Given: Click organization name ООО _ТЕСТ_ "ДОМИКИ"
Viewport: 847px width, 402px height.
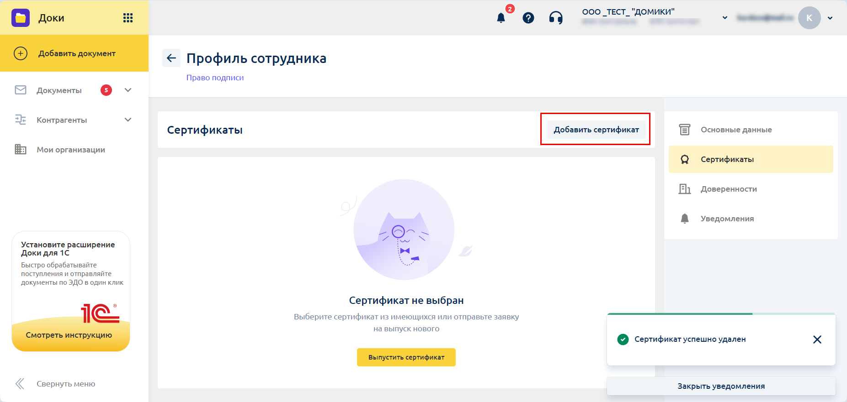Looking at the screenshot, I should pos(628,12).
